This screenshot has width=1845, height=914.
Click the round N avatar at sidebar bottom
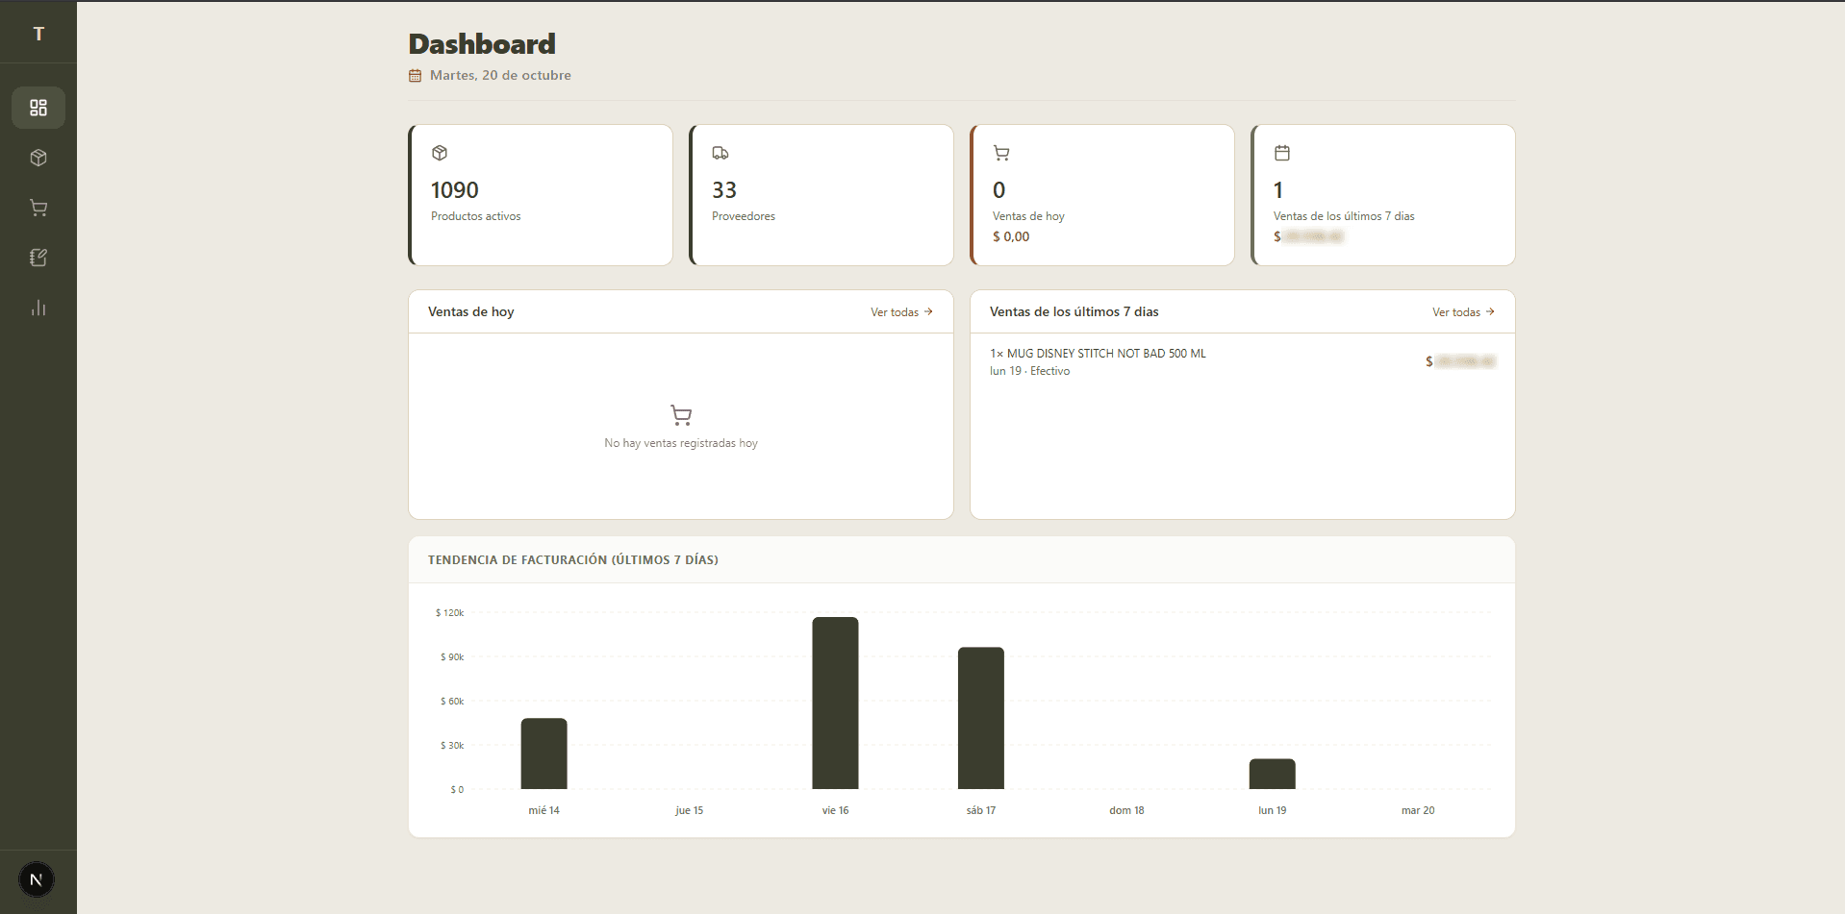(x=37, y=879)
